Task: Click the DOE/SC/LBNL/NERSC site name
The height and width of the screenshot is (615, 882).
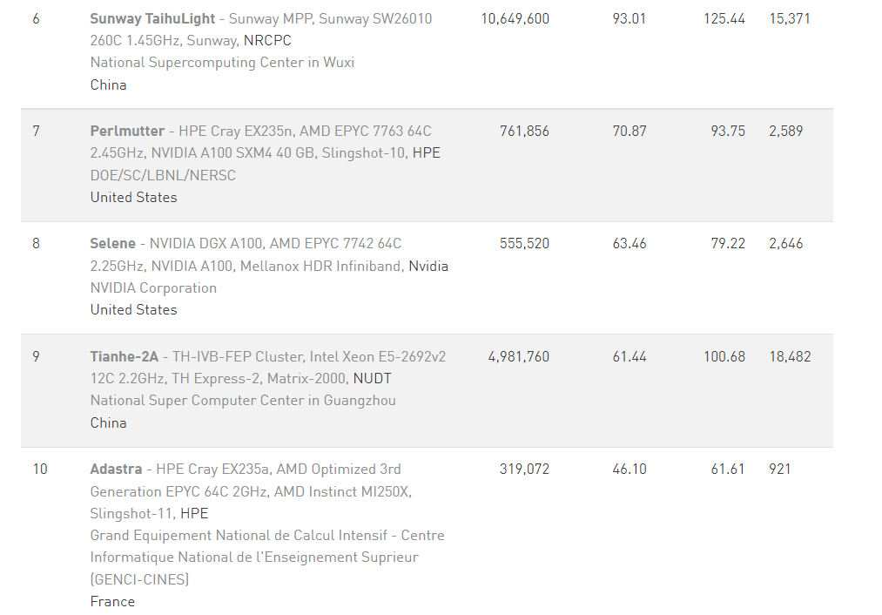Action: coord(163,175)
